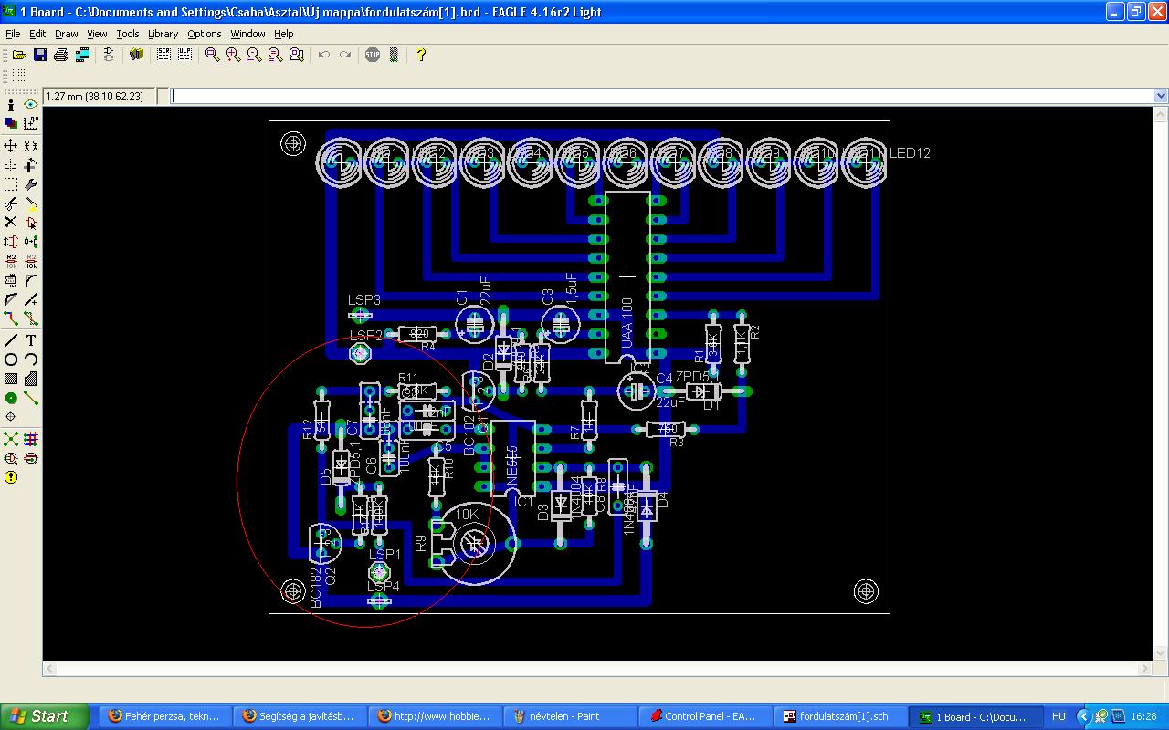Select the Add component tool
Viewport: 1169px width, 730px height.
tap(31, 222)
